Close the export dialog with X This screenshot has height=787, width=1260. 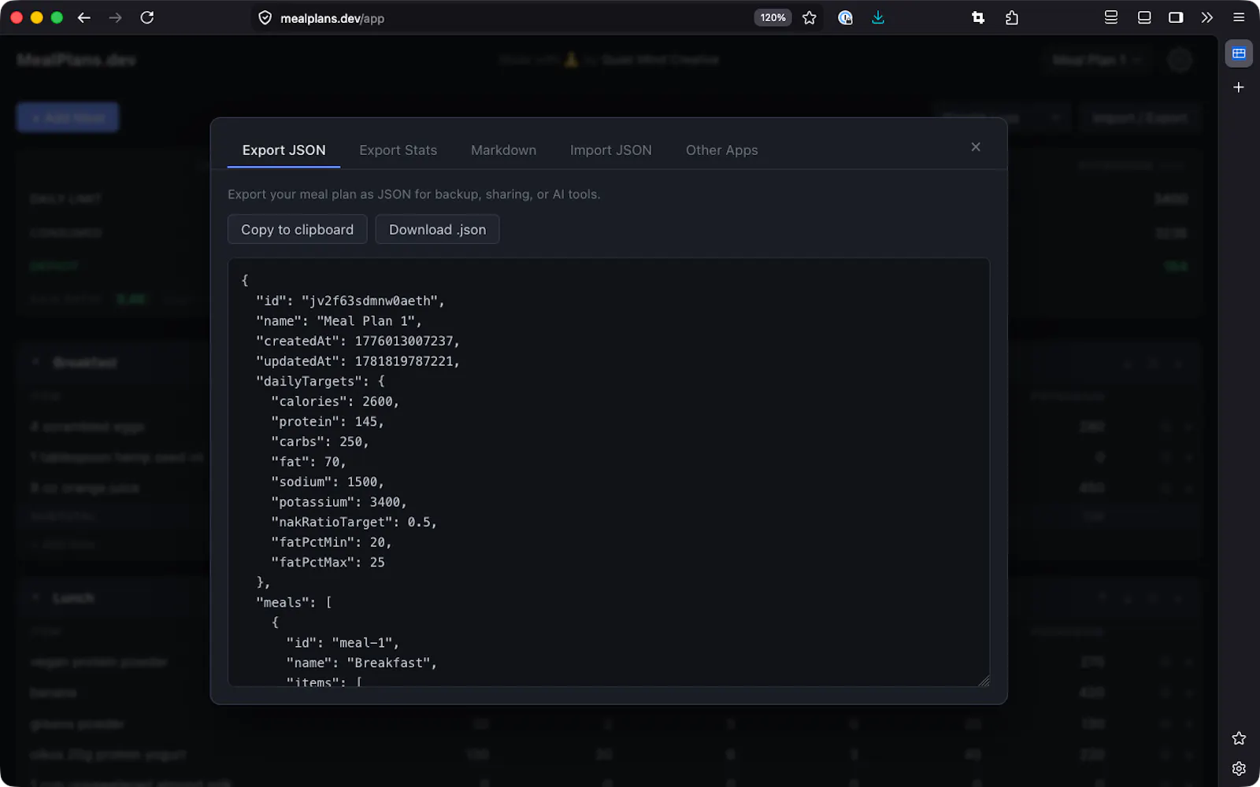976,147
